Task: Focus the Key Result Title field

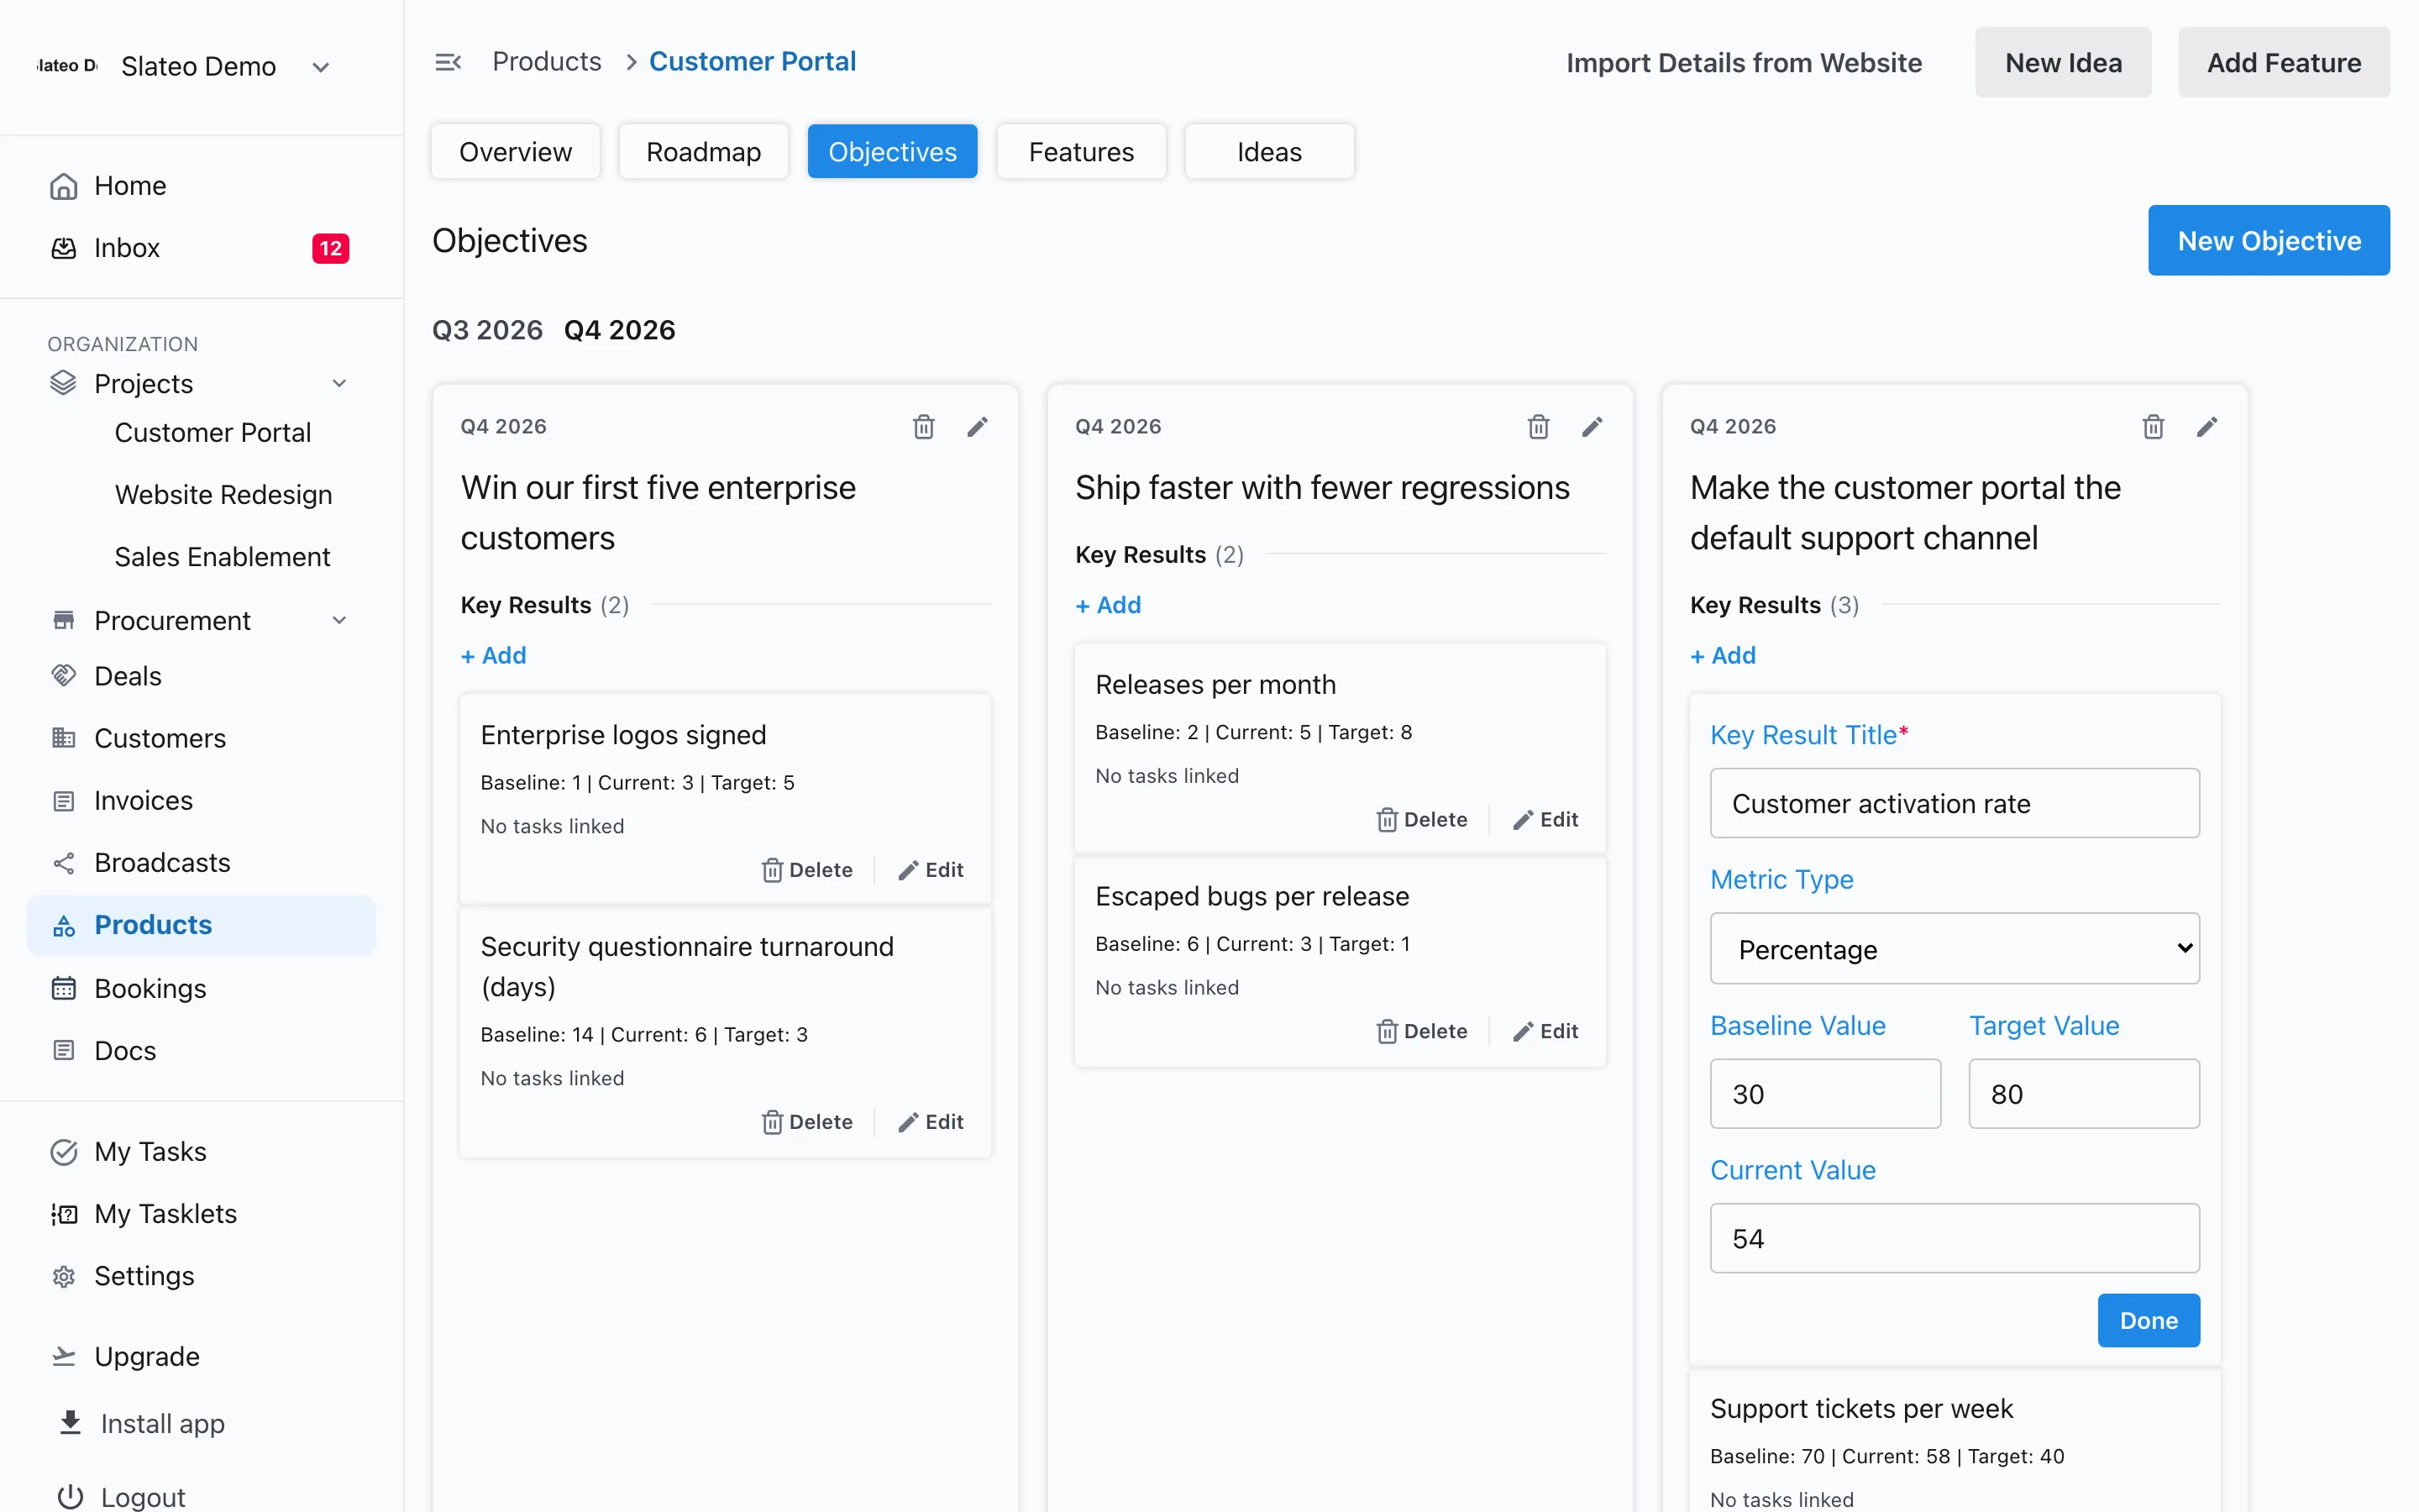Action: [x=1955, y=803]
